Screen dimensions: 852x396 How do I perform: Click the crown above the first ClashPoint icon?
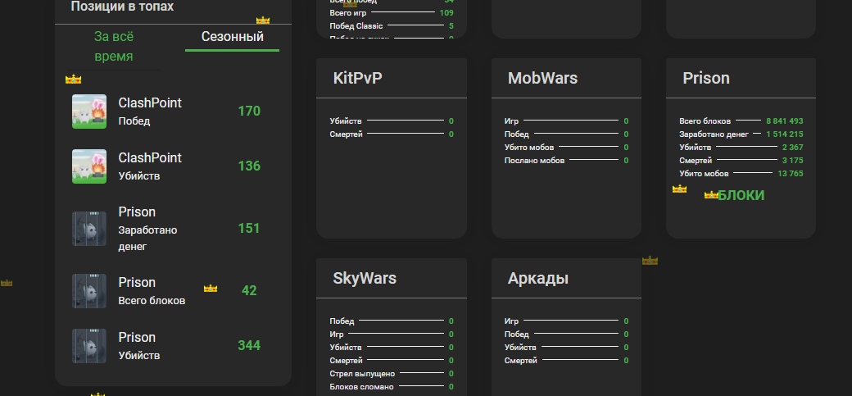[x=74, y=80]
